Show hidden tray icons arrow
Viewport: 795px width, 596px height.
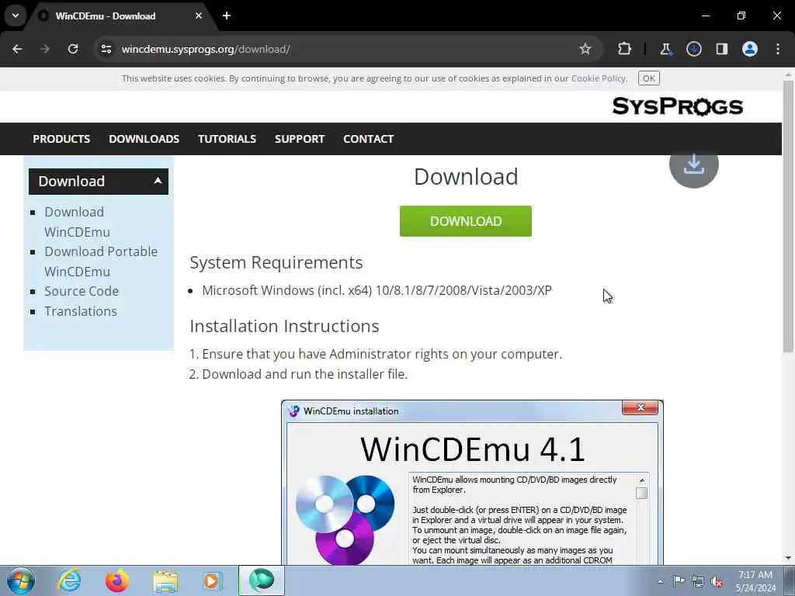point(660,581)
